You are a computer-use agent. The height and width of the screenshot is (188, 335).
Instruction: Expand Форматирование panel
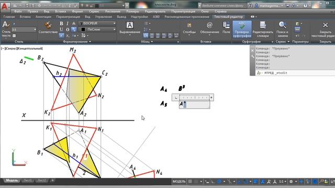coord(77,42)
